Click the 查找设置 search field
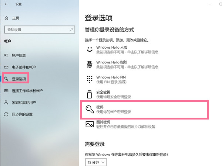The height and width of the screenshot is (166, 222). (37, 29)
